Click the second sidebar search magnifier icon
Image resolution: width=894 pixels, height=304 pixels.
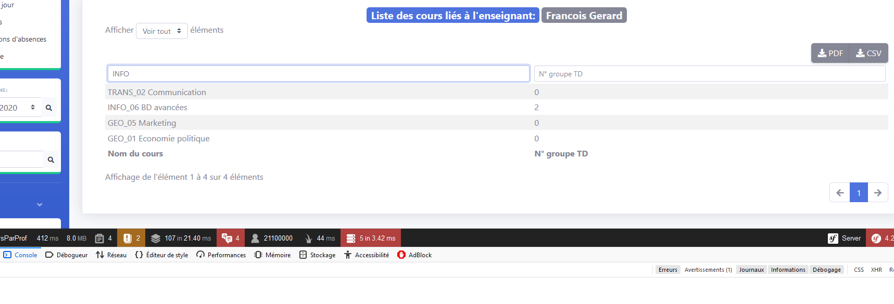pyautogui.click(x=51, y=160)
